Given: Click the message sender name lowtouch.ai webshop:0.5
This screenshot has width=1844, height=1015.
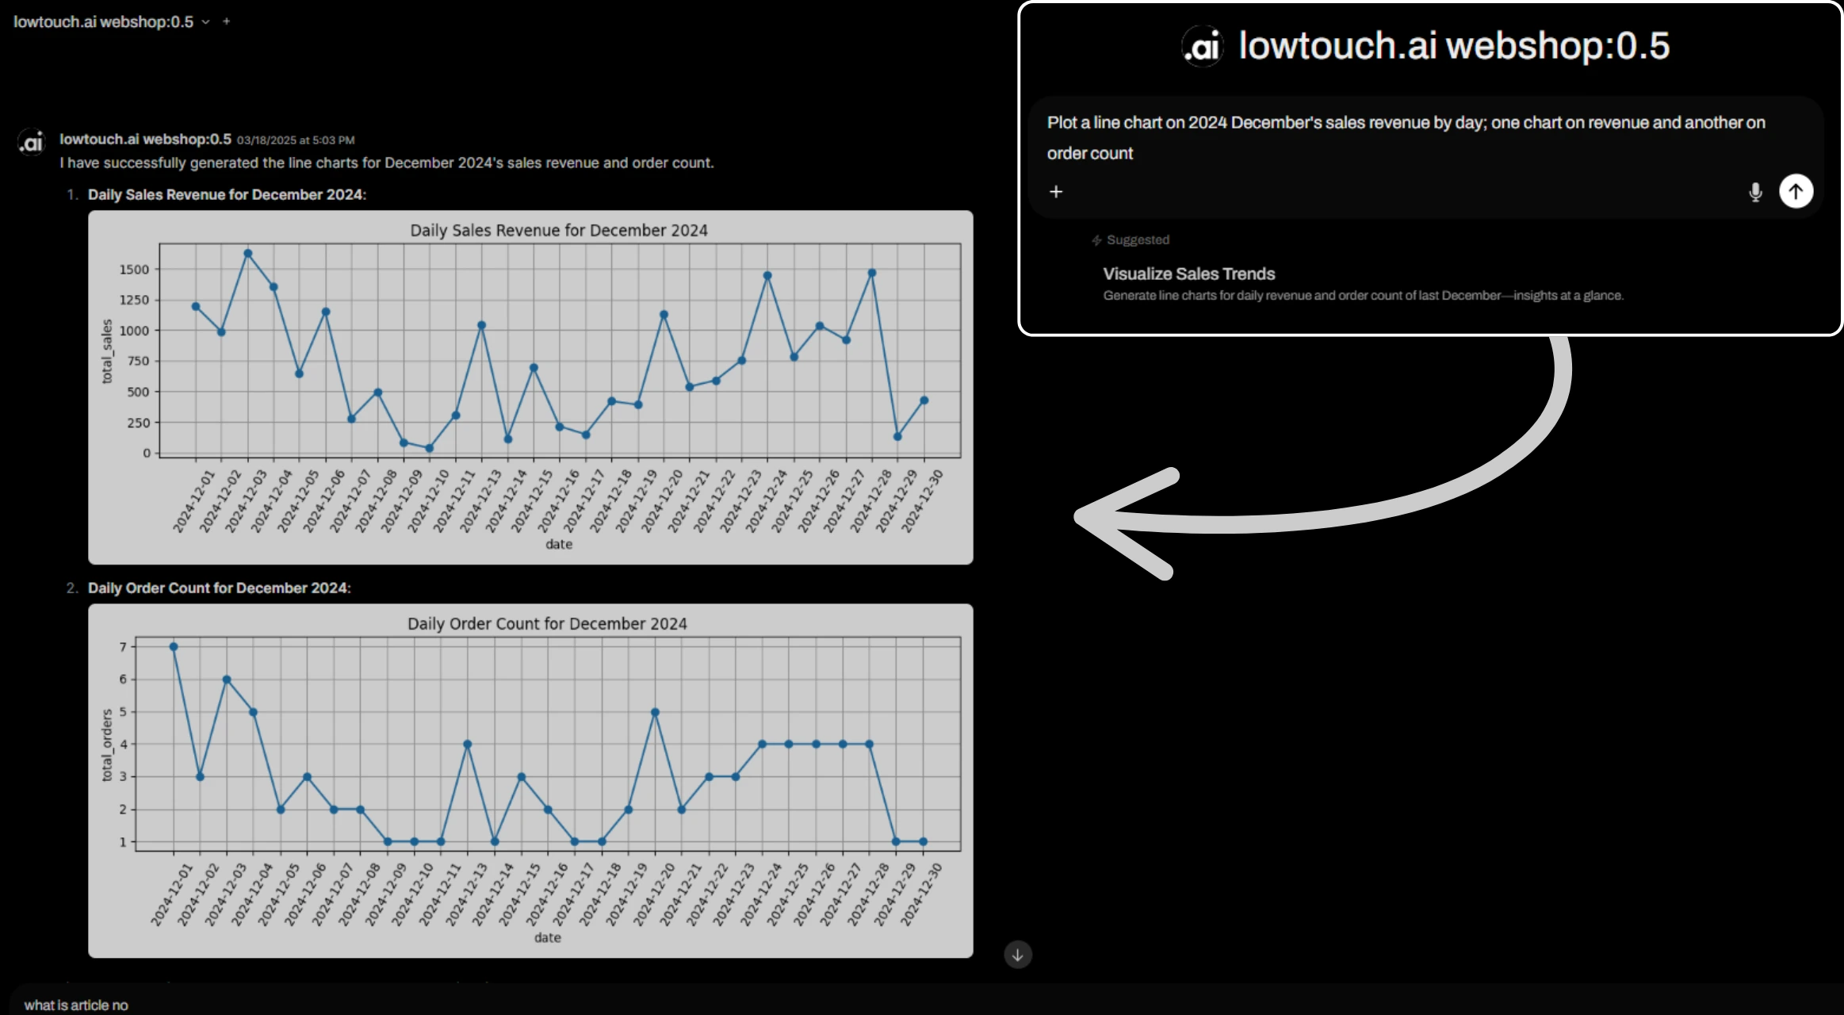Looking at the screenshot, I should point(146,140).
